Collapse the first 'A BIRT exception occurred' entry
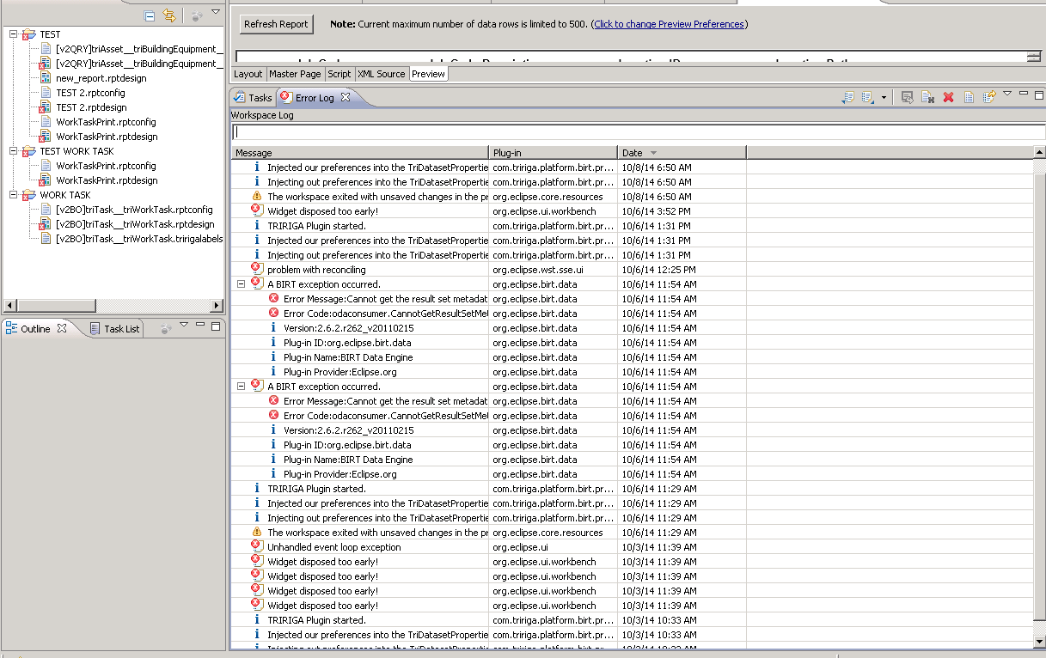This screenshot has width=1046, height=658. point(242,284)
